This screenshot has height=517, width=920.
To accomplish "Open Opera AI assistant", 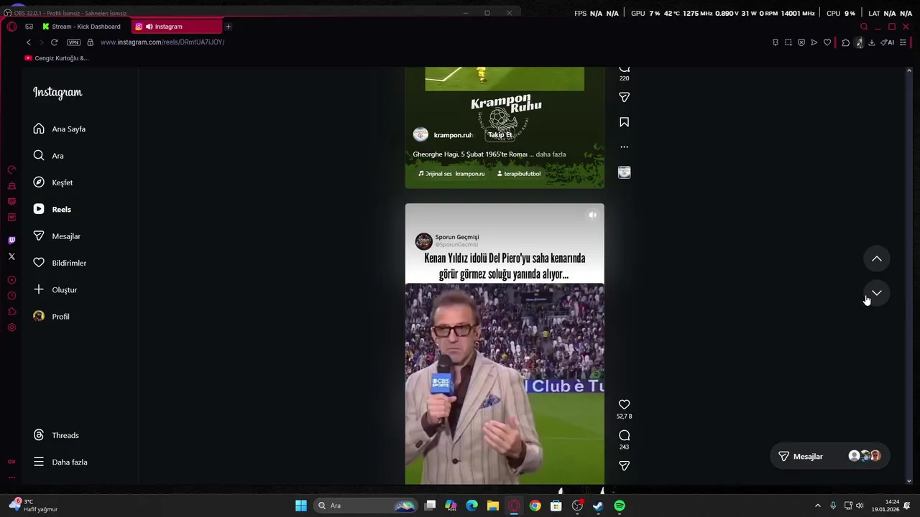I will (888, 42).
